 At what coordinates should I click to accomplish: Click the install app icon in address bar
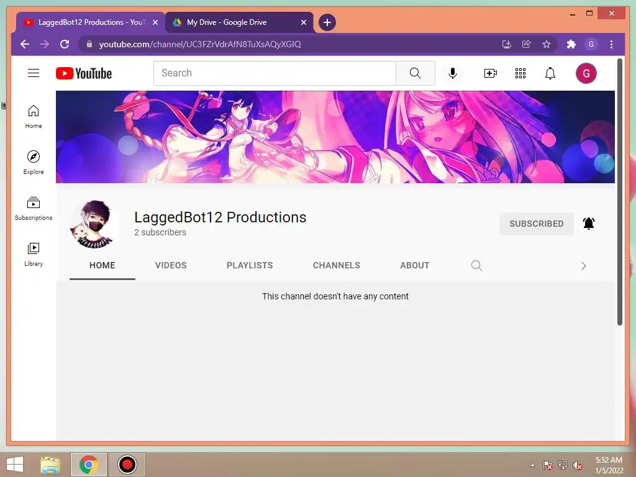[507, 44]
